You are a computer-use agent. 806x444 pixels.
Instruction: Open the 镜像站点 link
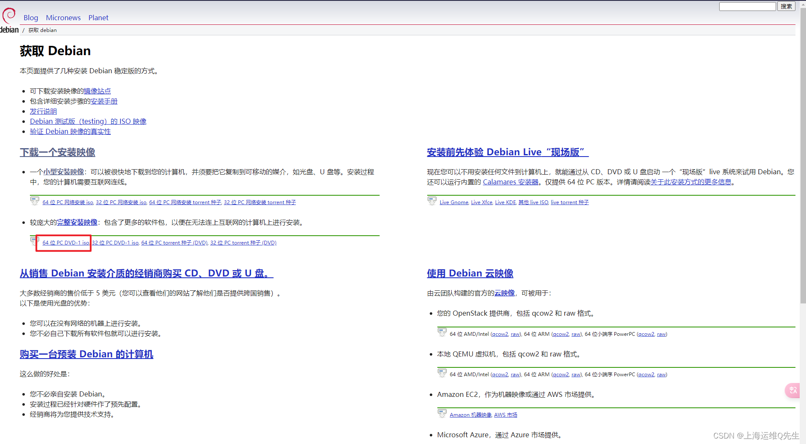pyautogui.click(x=97, y=91)
